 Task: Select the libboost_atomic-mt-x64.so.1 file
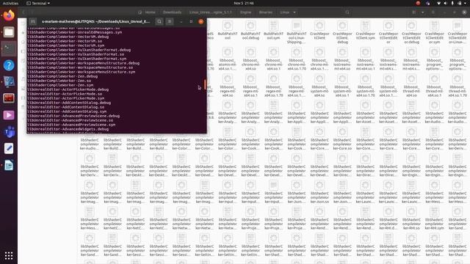[228, 59]
